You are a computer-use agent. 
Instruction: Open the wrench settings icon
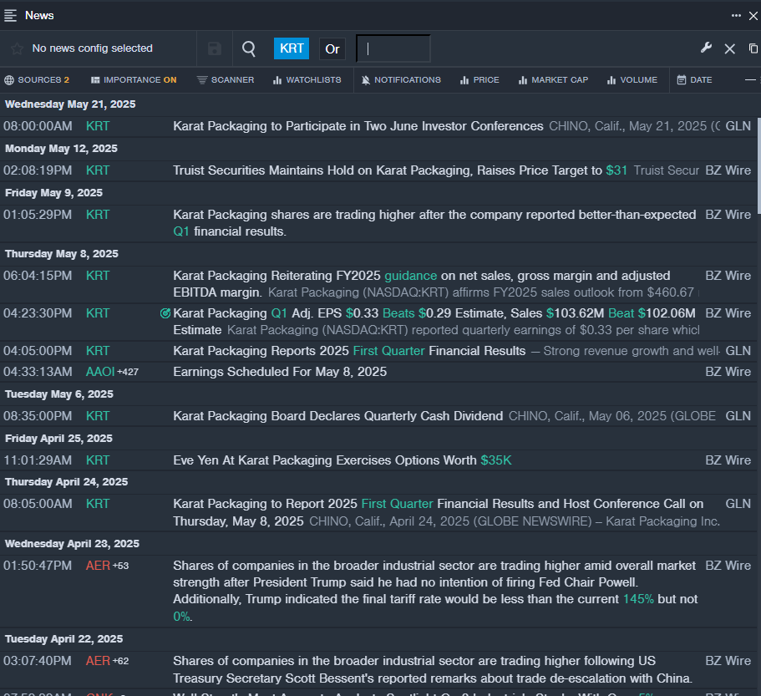pos(706,48)
